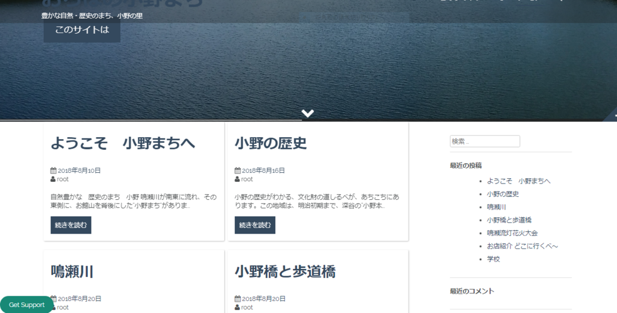
Task: Open post title 小野の歴史 in card
Action: click(271, 143)
